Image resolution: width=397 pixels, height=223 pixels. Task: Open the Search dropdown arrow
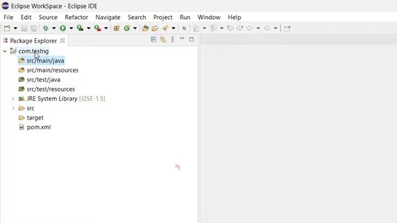174,28
